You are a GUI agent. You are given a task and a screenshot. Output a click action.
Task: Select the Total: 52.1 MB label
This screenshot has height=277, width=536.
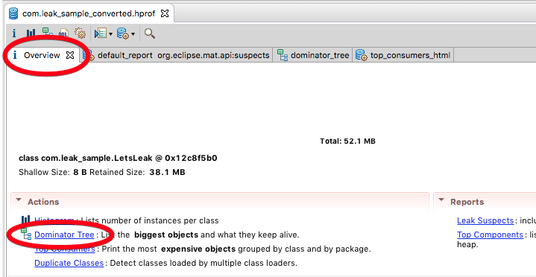(347, 141)
